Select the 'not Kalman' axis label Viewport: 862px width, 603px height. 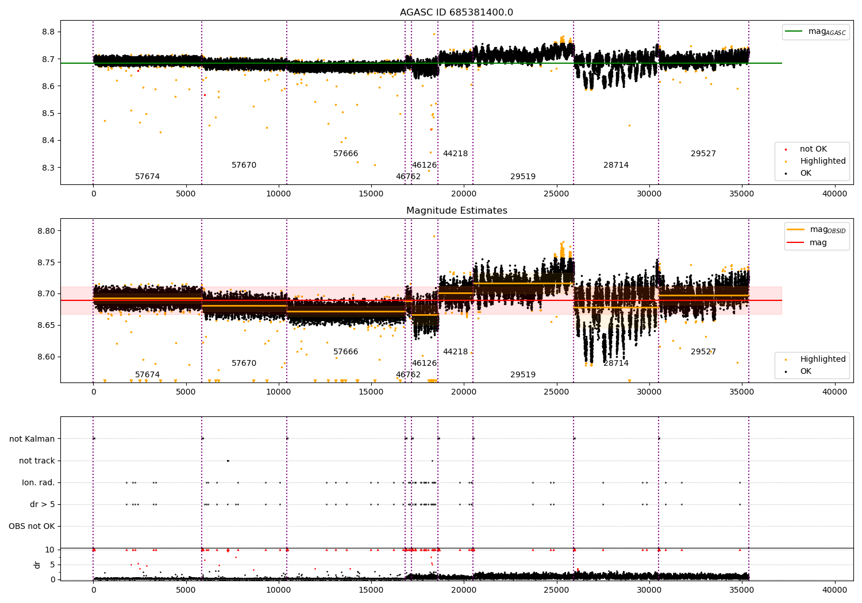(32, 439)
